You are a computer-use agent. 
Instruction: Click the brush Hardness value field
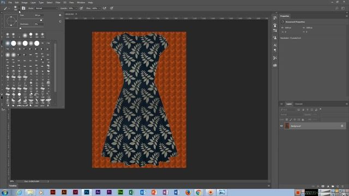(x=39, y=24)
